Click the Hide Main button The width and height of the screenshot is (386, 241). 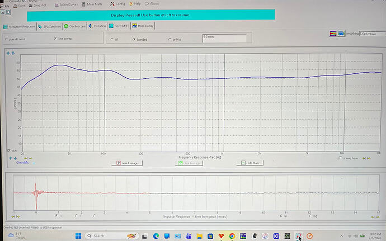[250, 163]
